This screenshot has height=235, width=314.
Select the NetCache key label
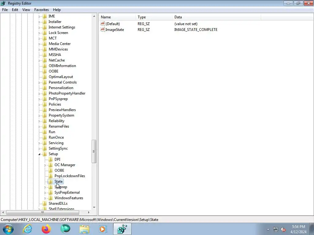pos(57,60)
